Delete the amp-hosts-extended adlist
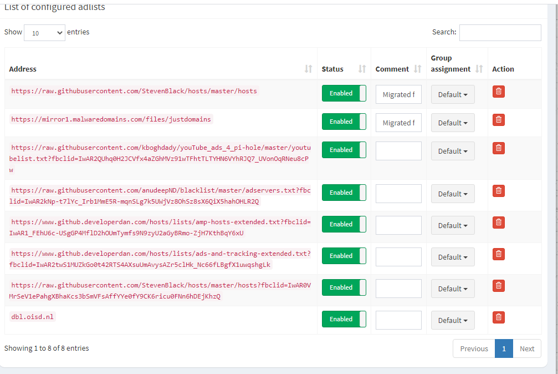This screenshot has width=558, height=374. point(499,223)
